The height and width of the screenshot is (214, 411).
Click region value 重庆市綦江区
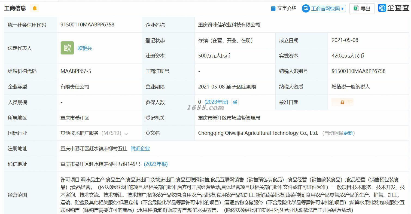75,118
